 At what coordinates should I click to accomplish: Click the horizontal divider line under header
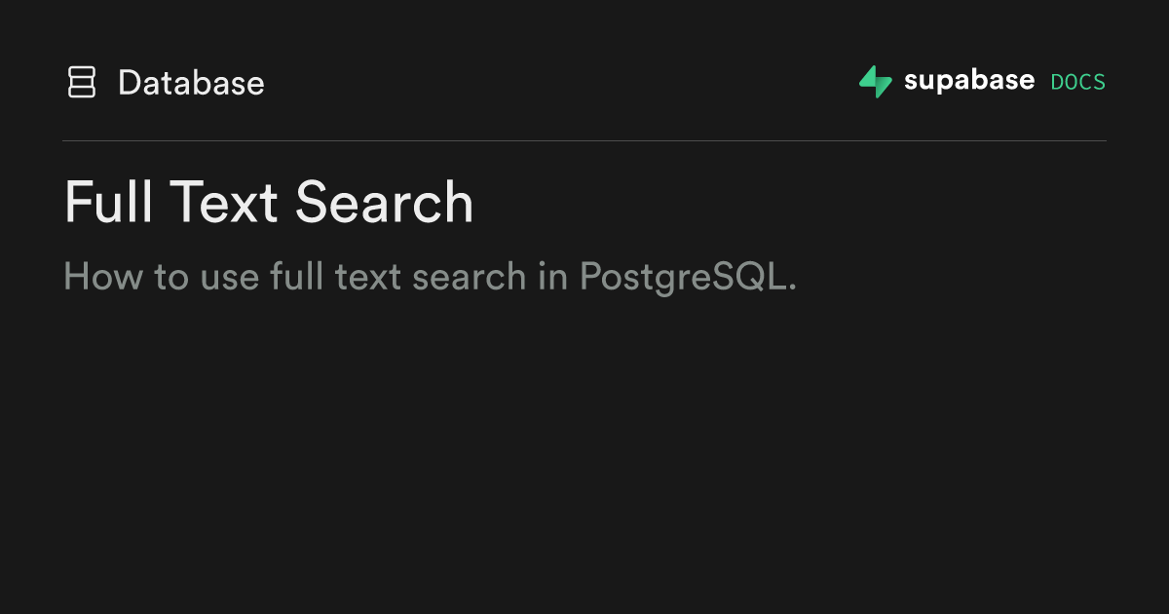point(584,141)
